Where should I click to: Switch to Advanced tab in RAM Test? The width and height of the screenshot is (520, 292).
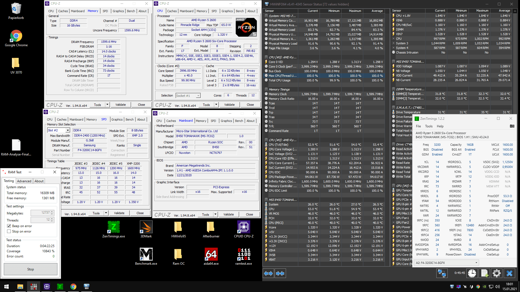click(x=24, y=181)
